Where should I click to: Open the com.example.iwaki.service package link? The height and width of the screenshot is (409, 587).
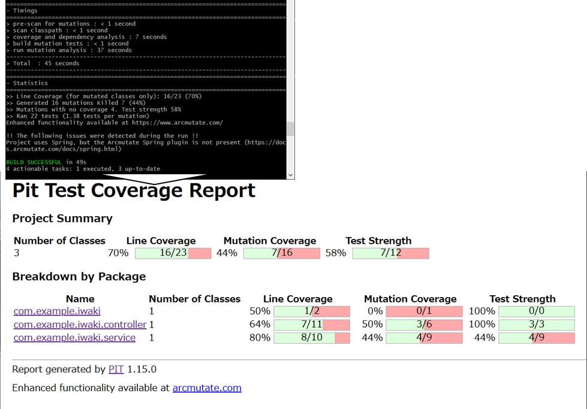tap(74, 337)
